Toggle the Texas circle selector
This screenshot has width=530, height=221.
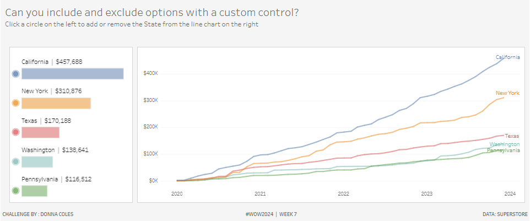(x=15, y=132)
